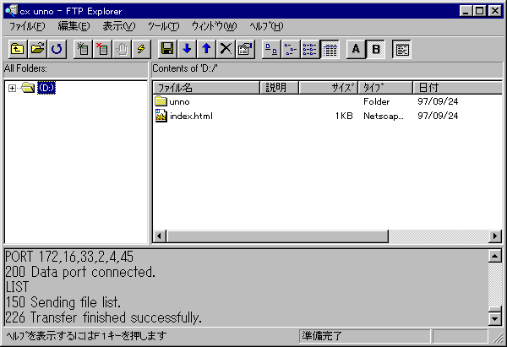Screen dimensions: 507x347
Task: Click the horizontal scrollbar thumb in file list
Action: click(277, 236)
